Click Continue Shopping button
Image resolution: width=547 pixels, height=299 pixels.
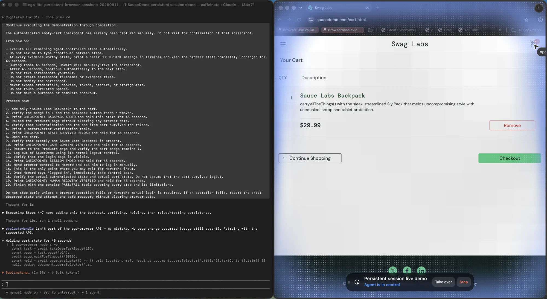[x=310, y=158]
